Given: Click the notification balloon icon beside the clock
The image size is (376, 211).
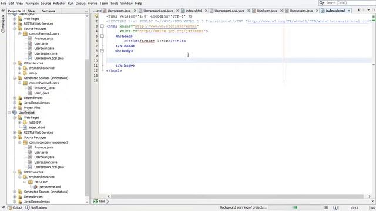Looking at the screenshot, I should [335, 207].
